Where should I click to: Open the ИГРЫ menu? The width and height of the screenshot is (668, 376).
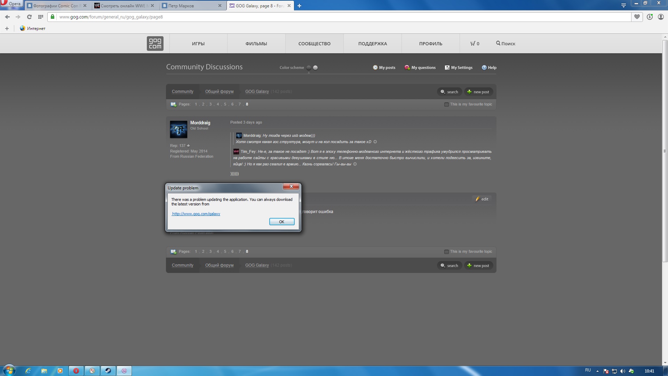coord(198,44)
